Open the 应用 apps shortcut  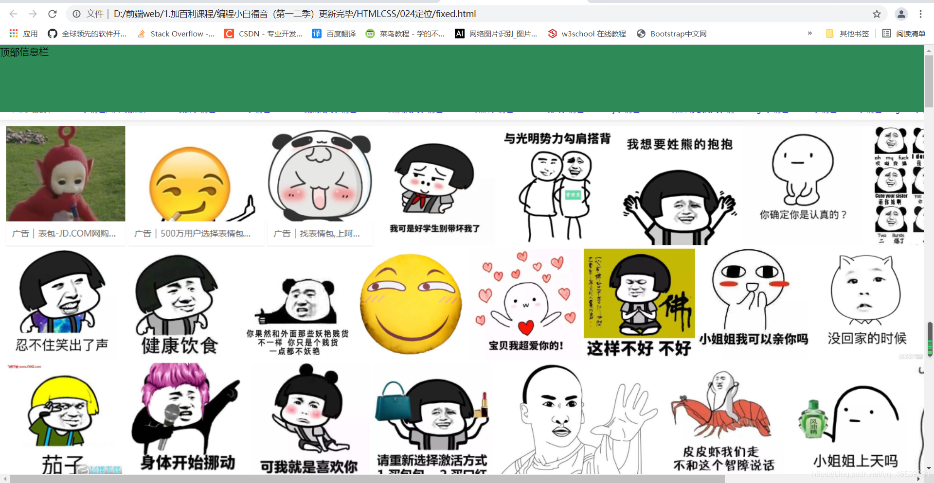pos(23,34)
